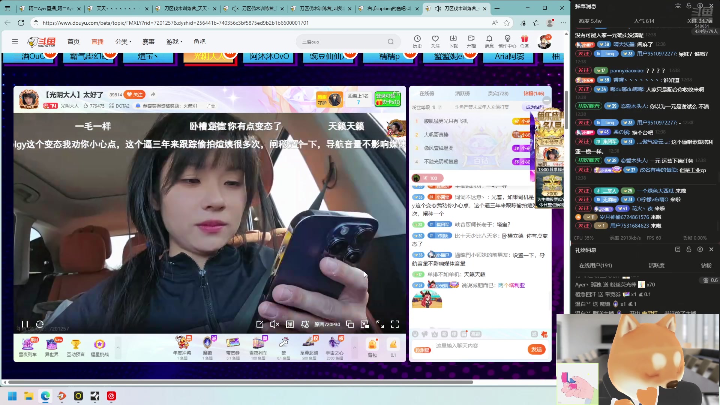Open the 直播 tab in the top navigation
720x405 pixels.
(x=97, y=42)
